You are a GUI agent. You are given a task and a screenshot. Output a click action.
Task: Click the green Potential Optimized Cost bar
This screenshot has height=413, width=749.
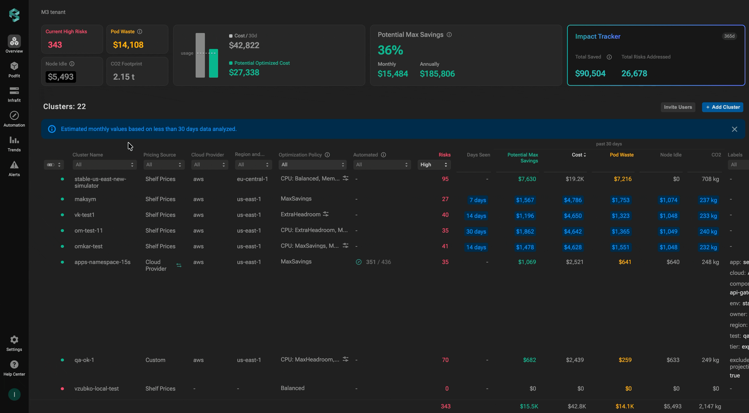213,63
